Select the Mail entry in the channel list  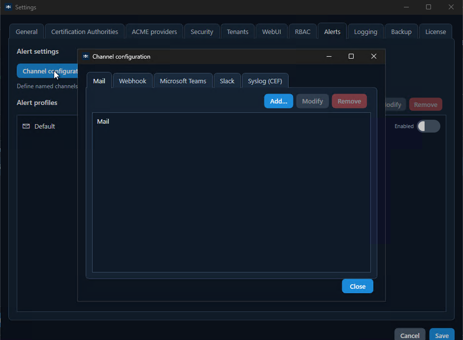tap(231, 121)
